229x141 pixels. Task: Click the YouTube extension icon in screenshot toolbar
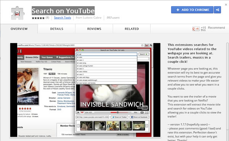[147, 45]
